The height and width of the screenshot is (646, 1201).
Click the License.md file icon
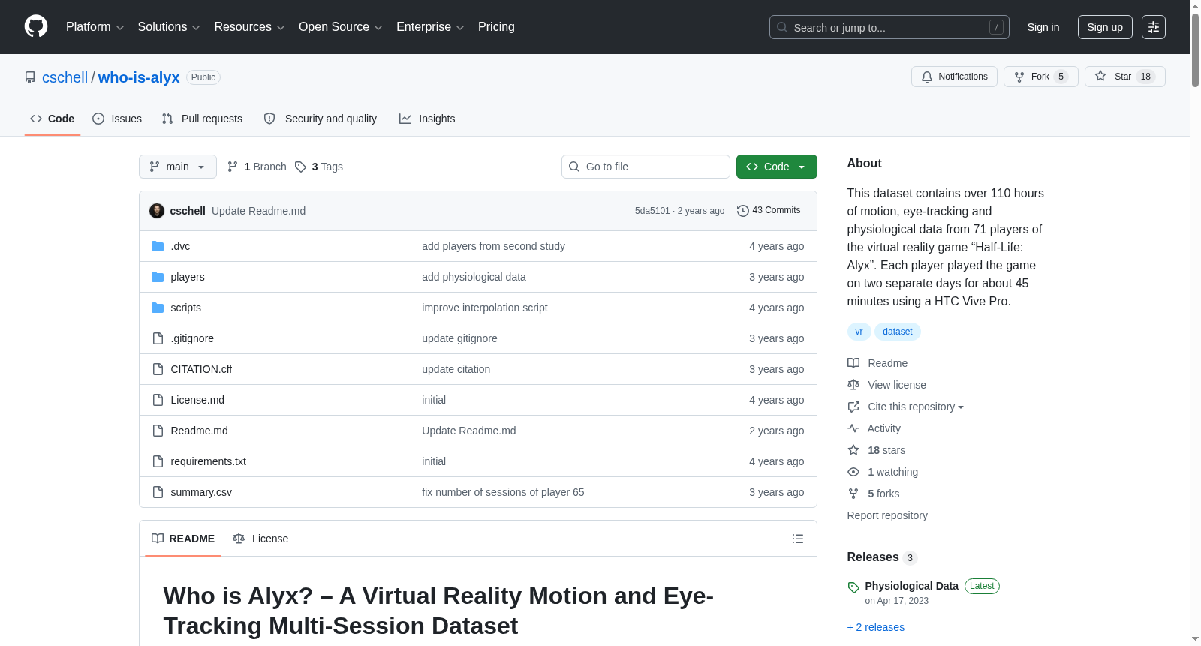tap(158, 400)
